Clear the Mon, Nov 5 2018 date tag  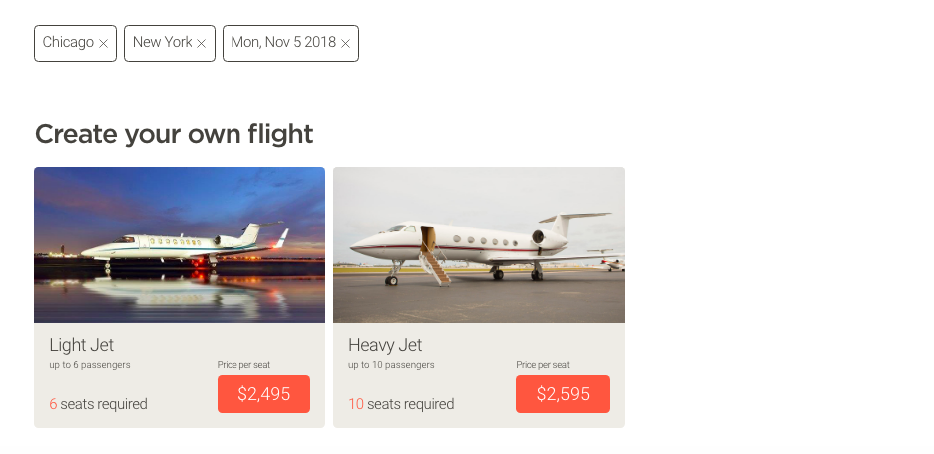(x=345, y=44)
